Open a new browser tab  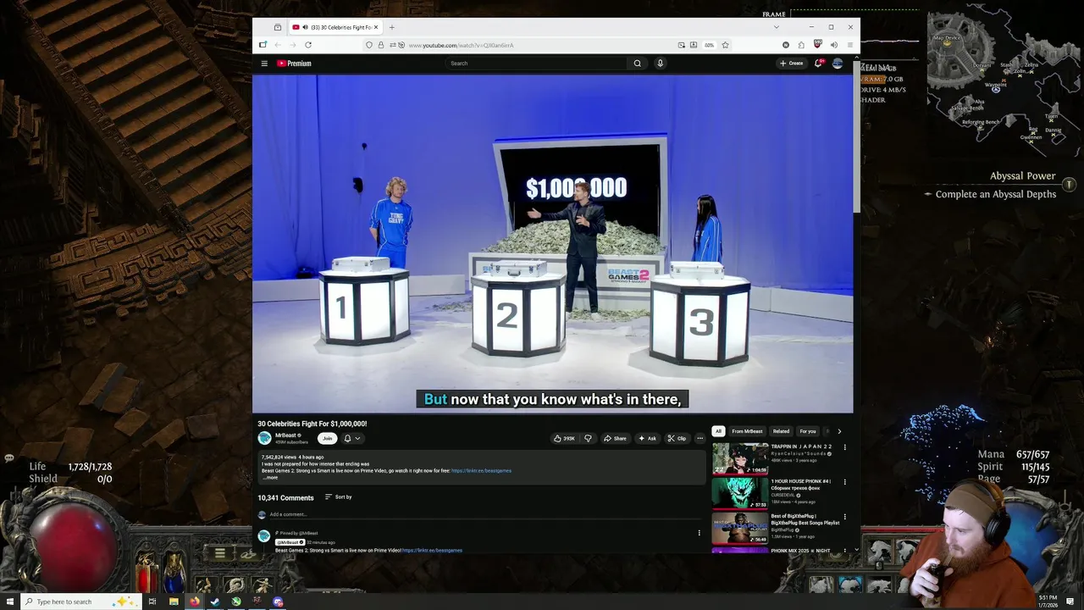(x=391, y=27)
